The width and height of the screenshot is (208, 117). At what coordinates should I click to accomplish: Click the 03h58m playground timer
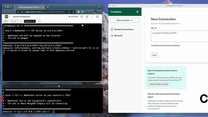coord(73,17)
